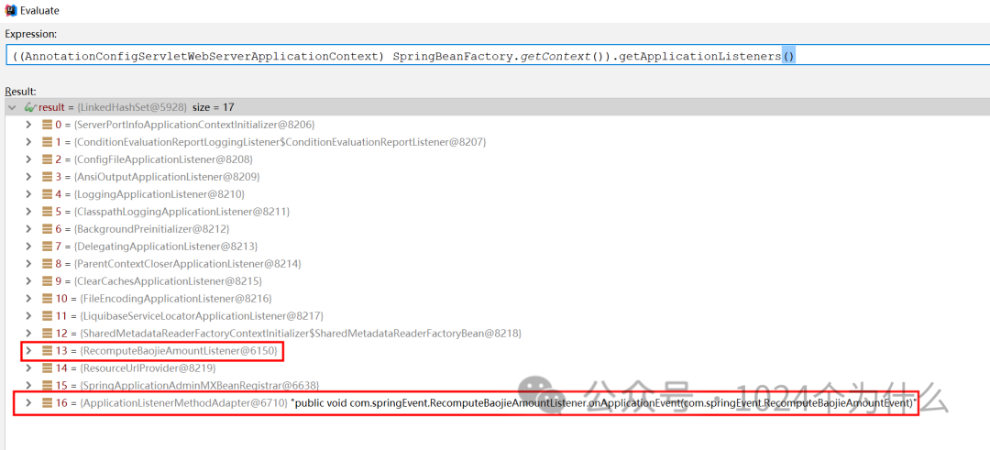Select the text {ParentContextCloserApplicationListener@8214}
990x450 pixels.
[188, 263]
